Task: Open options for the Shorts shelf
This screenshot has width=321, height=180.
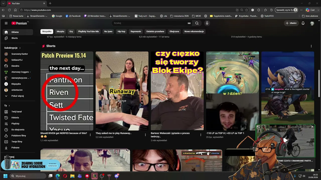Action: 311,46
